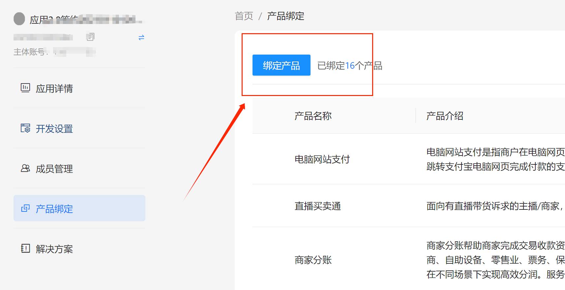Click the blue switch-app arrows icon
The height and width of the screenshot is (290, 565).
point(141,37)
